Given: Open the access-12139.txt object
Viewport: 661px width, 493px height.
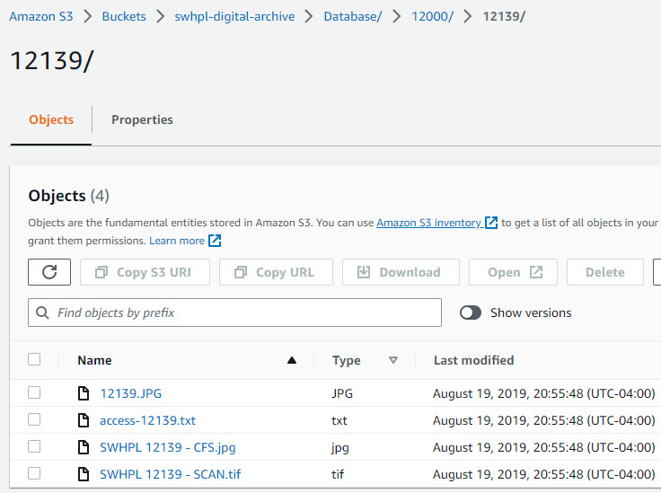Looking at the screenshot, I should point(147,420).
